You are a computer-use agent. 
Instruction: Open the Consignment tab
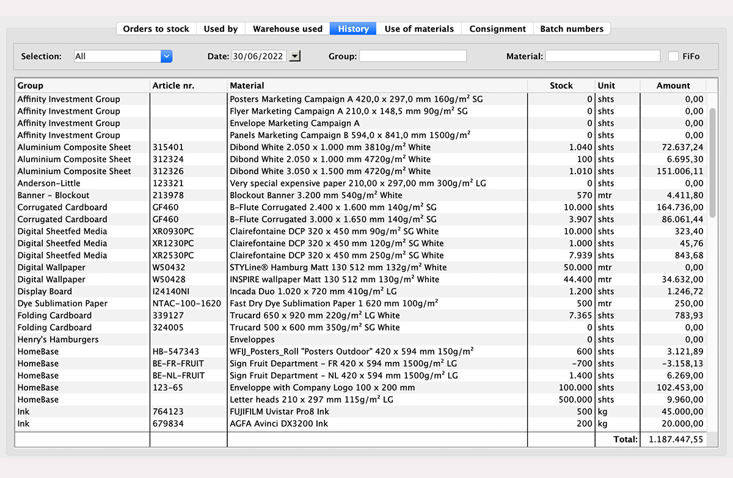pos(497,29)
